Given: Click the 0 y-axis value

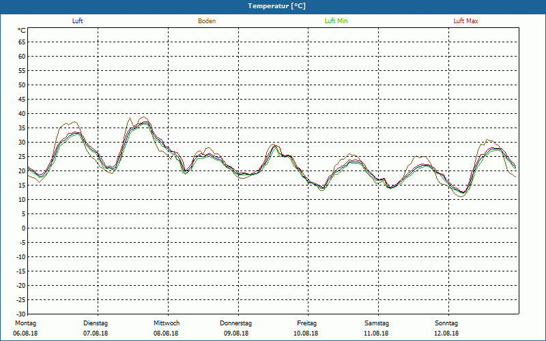Looking at the screenshot, I should 24,228.
